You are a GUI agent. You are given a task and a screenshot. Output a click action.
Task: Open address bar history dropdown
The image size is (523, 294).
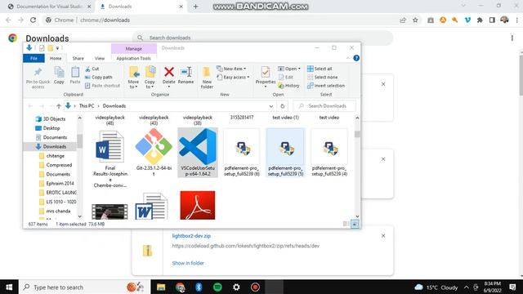click(271, 106)
